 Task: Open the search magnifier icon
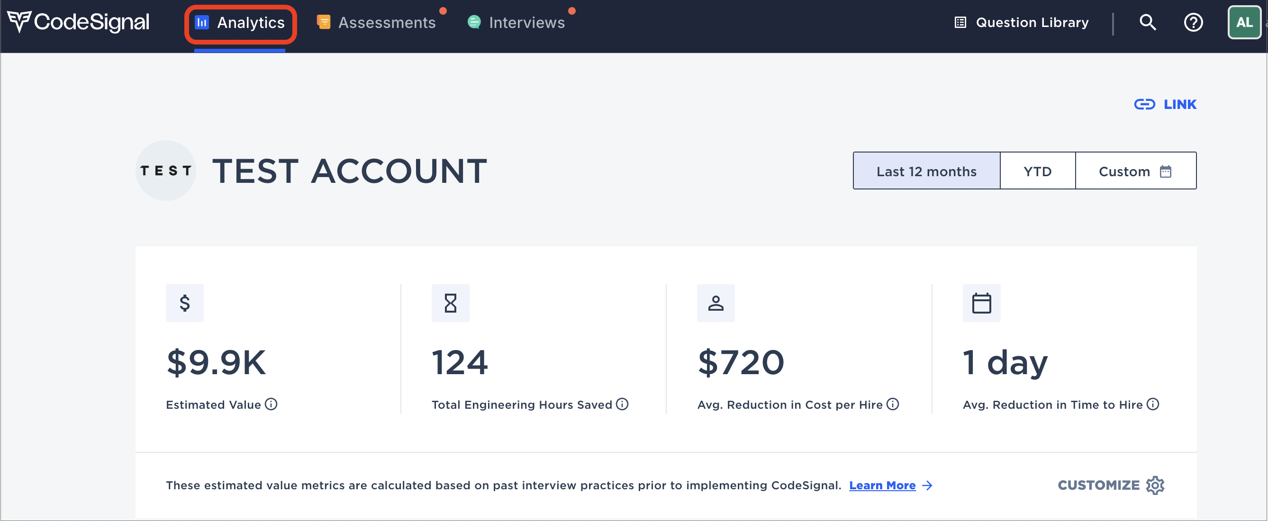pos(1147,22)
